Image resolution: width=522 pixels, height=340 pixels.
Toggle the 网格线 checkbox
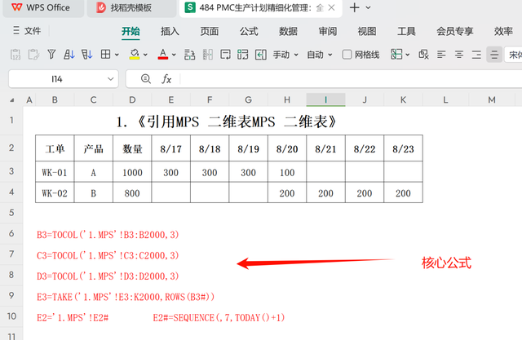(x=347, y=55)
